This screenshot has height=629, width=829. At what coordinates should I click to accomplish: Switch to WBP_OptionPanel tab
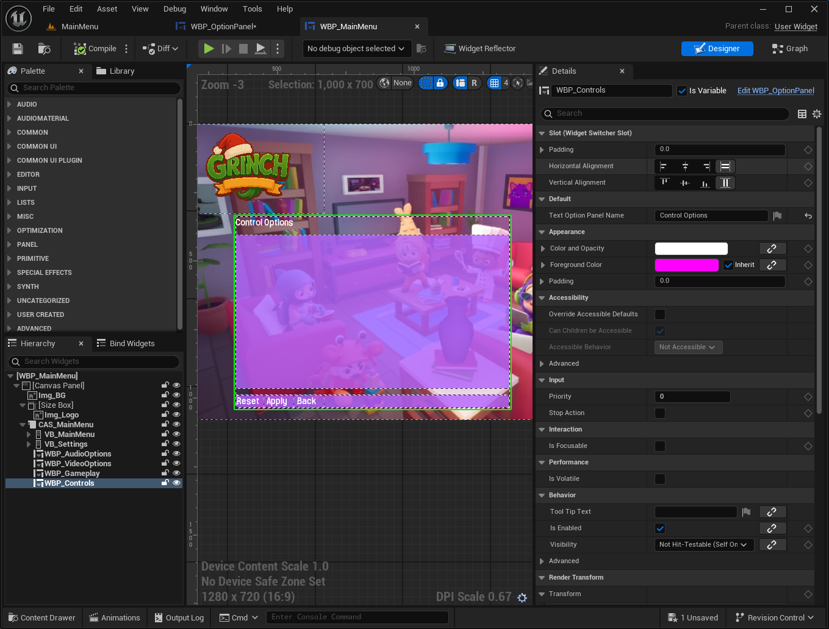223,26
